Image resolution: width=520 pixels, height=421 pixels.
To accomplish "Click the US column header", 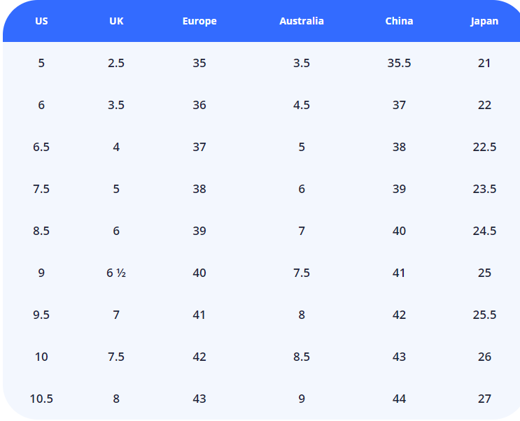I will 41,21.
